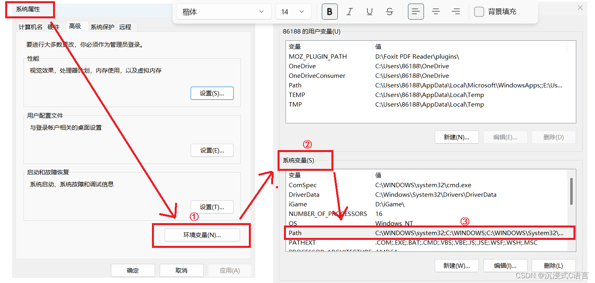Click 确定 in System Properties

click(133, 270)
